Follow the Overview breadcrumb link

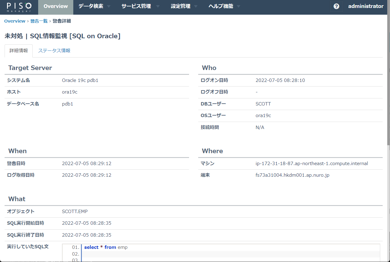point(15,21)
